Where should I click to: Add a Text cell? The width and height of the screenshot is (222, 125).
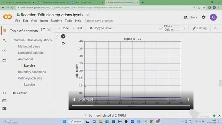click(x=77, y=28)
